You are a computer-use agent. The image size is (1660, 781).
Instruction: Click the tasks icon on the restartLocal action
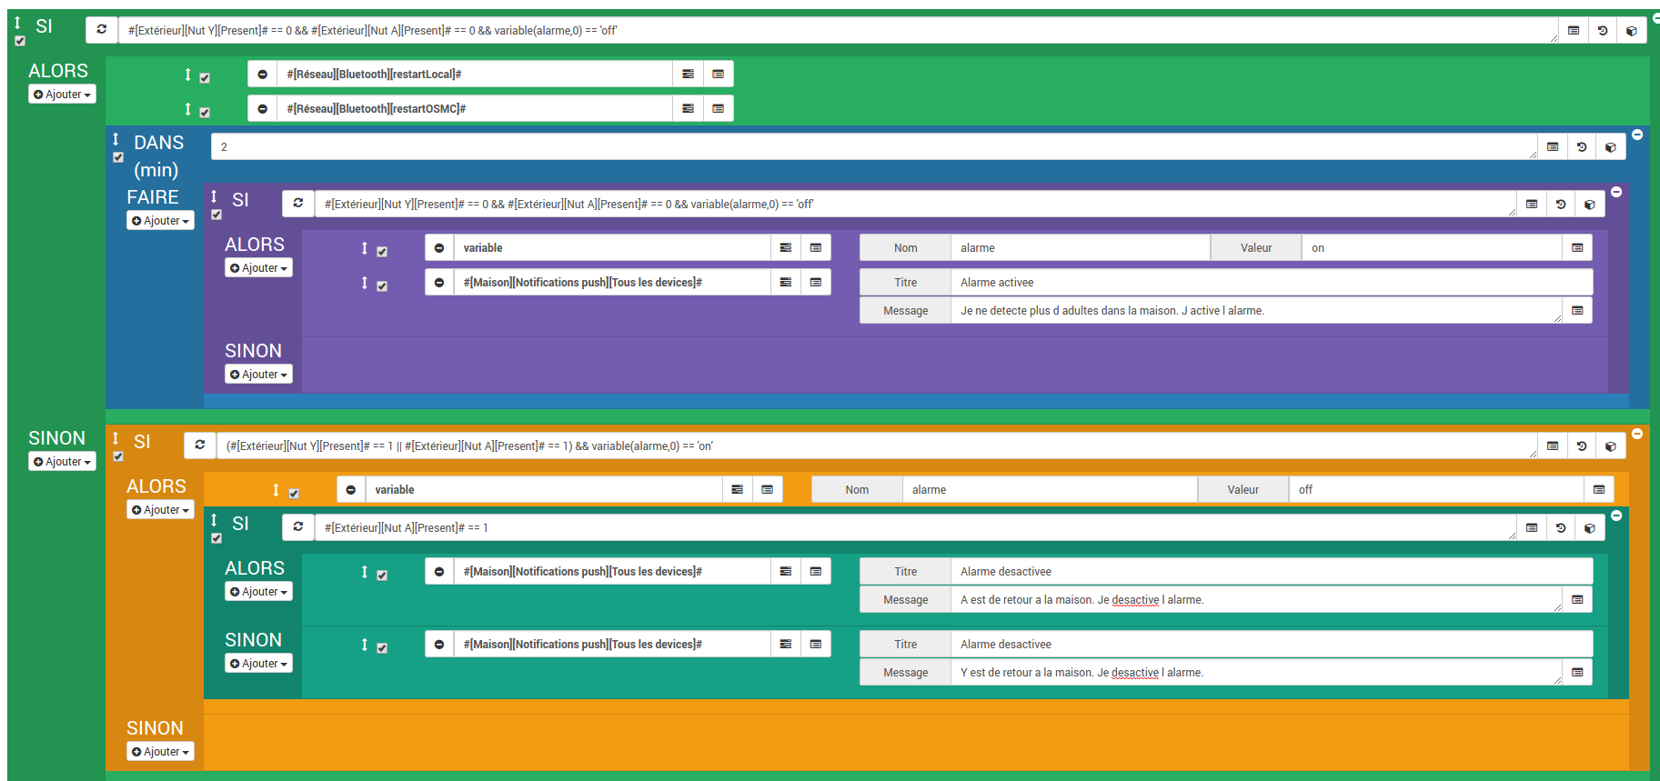pos(689,74)
